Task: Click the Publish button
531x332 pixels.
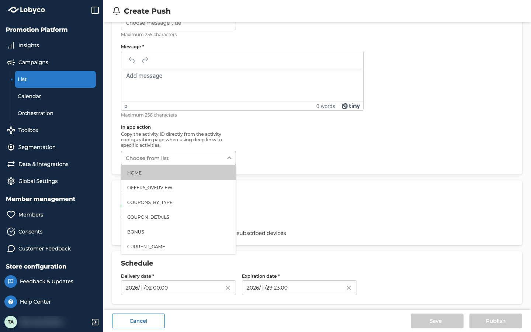Action: point(496,321)
